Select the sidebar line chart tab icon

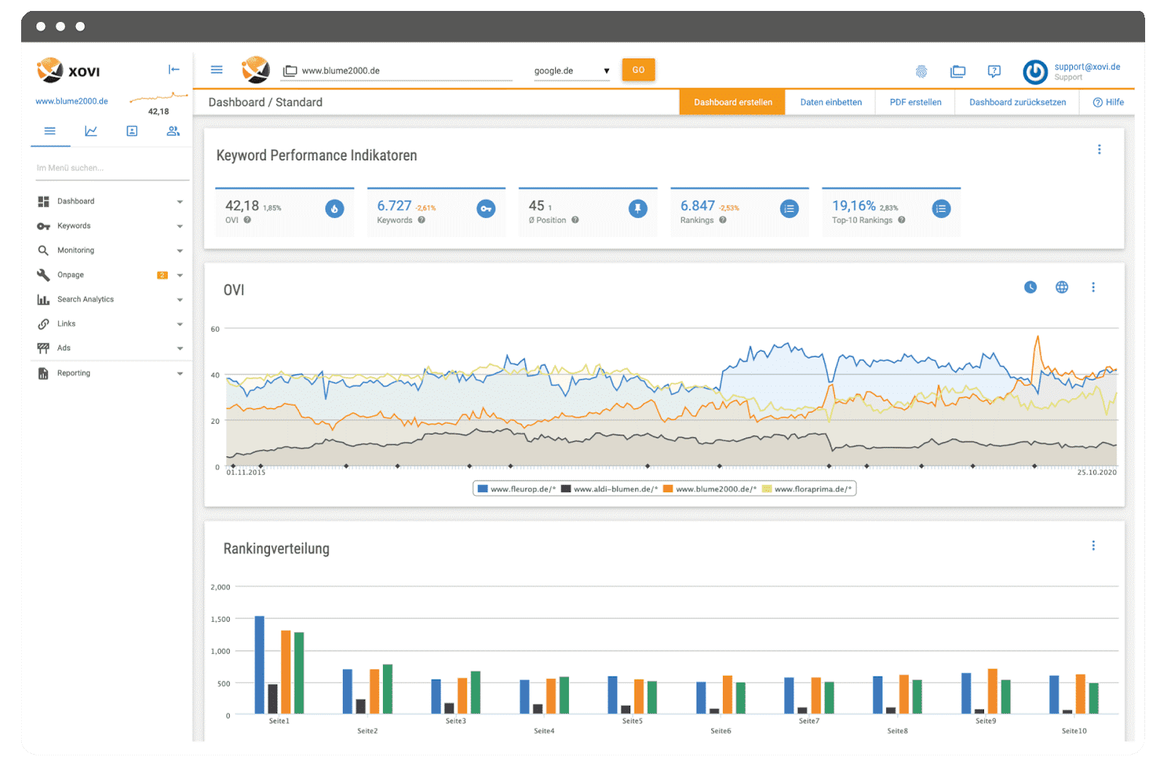tap(91, 131)
